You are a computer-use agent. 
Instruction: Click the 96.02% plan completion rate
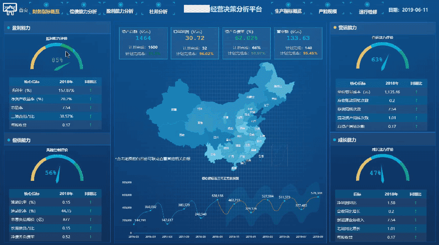[x=206, y=53]
